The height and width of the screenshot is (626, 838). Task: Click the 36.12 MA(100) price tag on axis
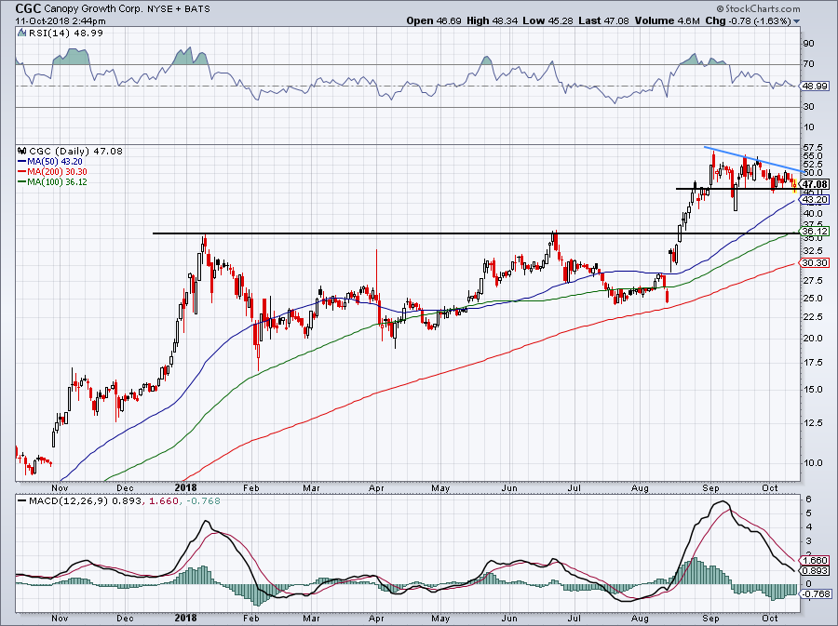coord(814,231)
